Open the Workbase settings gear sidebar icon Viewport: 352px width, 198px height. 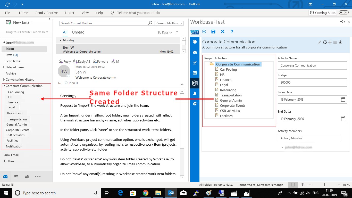pyautogui.click(x=195, y=104)
